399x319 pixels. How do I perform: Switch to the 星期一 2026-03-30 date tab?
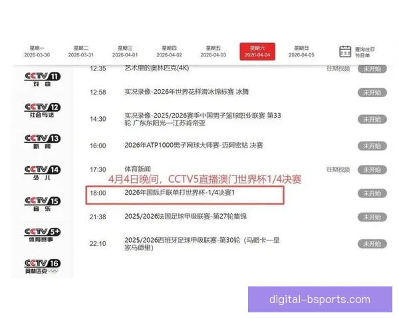(37, 52)
